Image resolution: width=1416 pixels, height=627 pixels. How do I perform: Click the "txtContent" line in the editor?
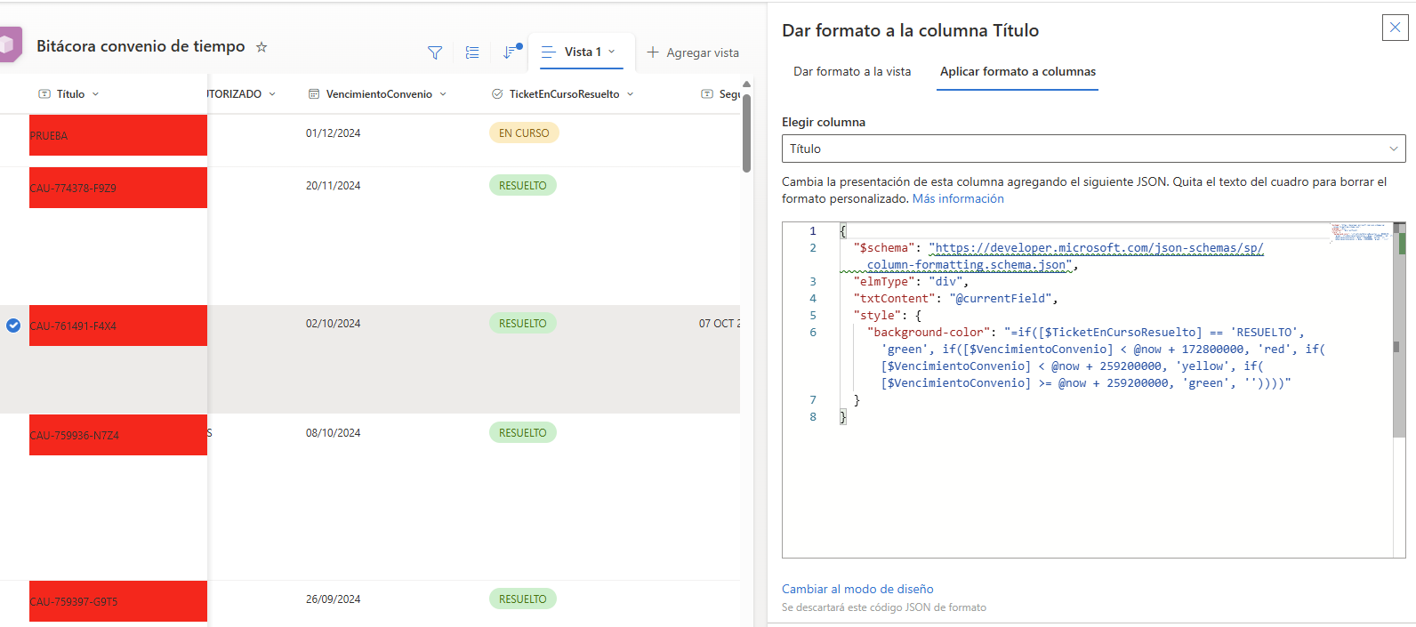coord(955,299)
